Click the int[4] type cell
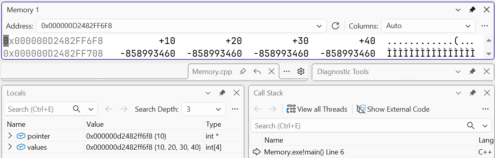The width and height of the screenshot is (495, 158). coord(214,147)
